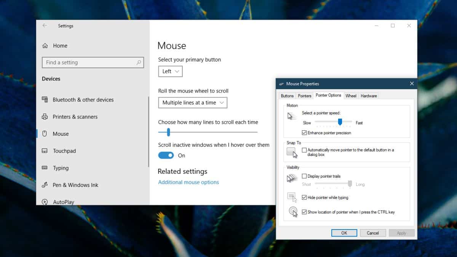Close the Mouse Properties dialog
The image size is (457, 257).
[412, 84]
